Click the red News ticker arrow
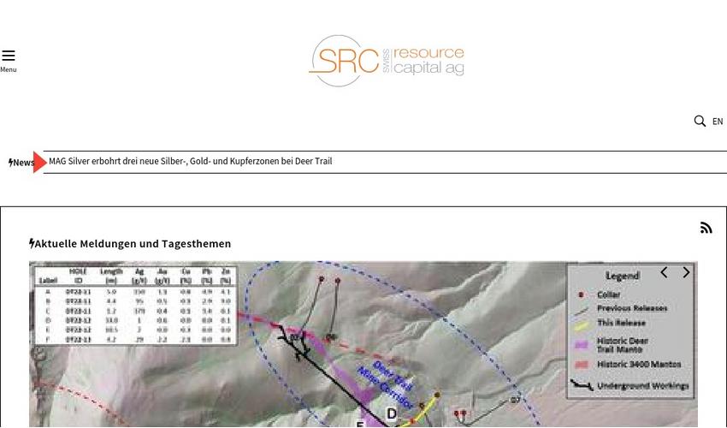 coord(40,162)
